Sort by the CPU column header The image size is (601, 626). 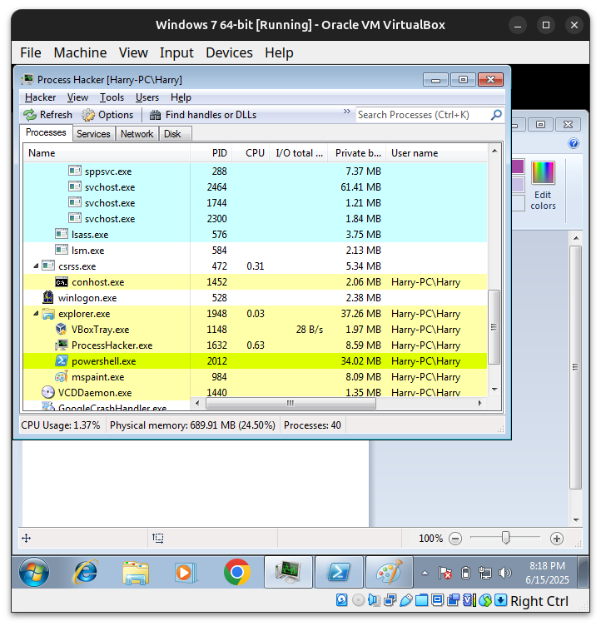click(x=251, y=153)
